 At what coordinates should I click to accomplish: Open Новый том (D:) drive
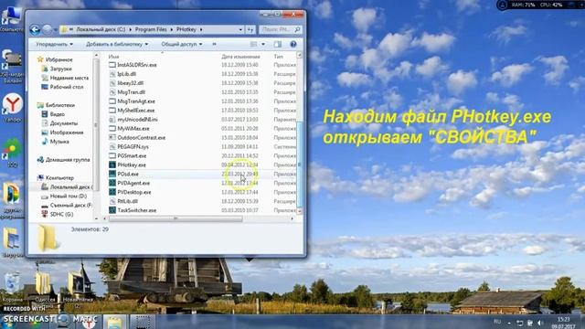click(64, 196)
